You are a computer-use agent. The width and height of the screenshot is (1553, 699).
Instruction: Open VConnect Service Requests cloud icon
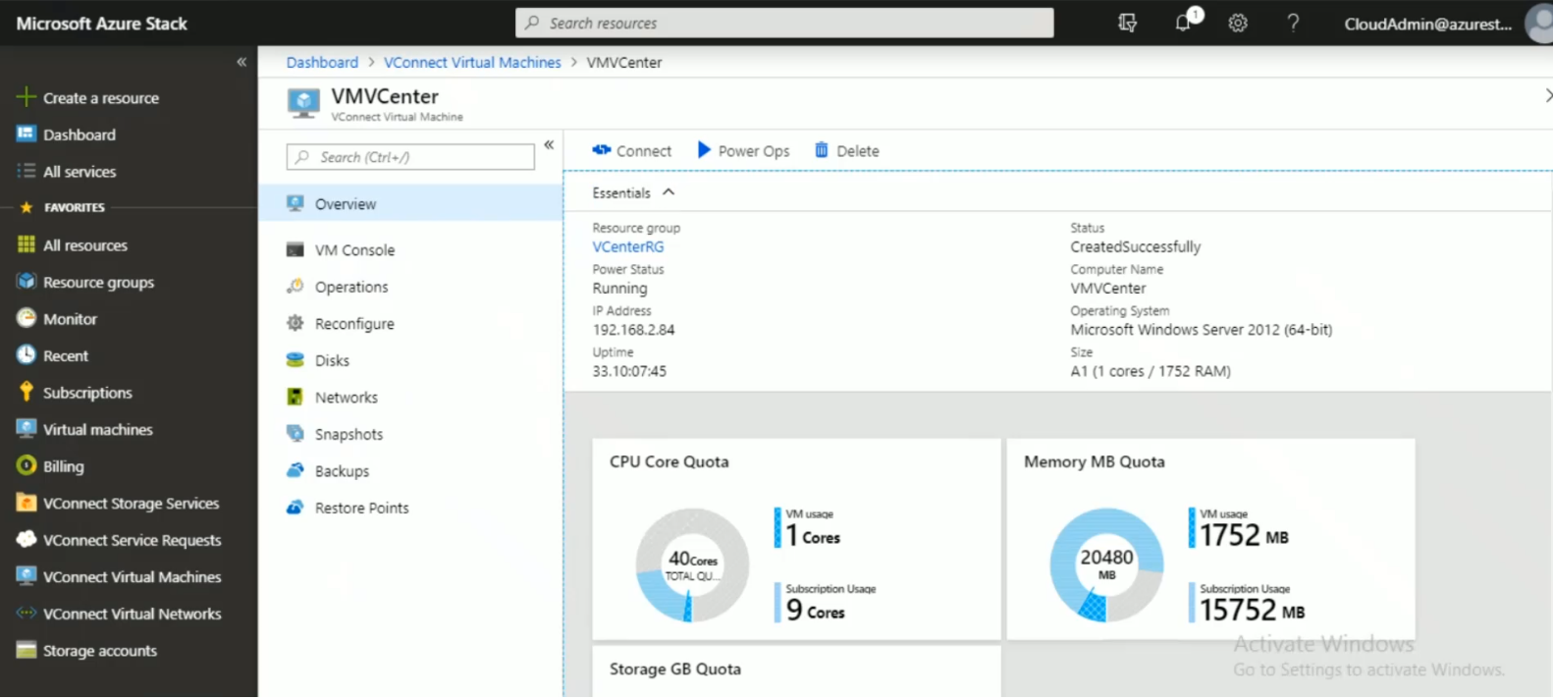(x=27, y=539)
